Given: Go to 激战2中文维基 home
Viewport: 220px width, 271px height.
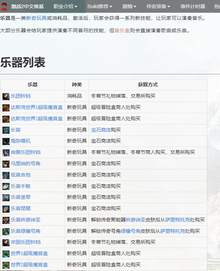Looking at the screenshot, I should pyautogui.click(x=28, y=6).
